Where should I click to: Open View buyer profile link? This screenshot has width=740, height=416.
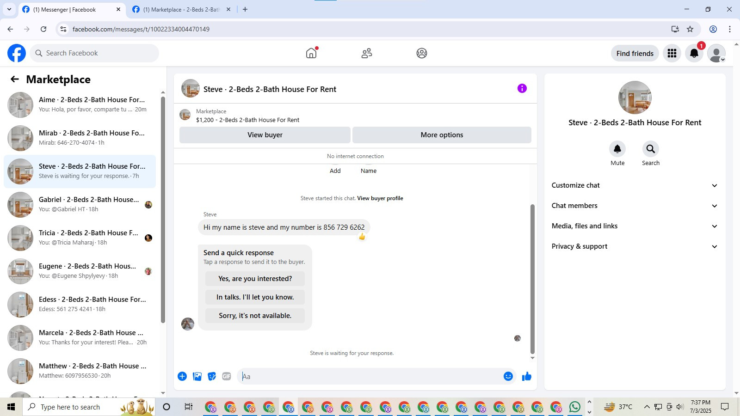[380, 198]
